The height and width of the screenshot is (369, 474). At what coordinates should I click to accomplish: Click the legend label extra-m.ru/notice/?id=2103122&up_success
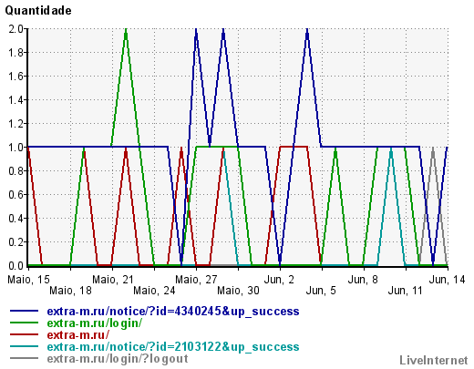pos(173,347)
